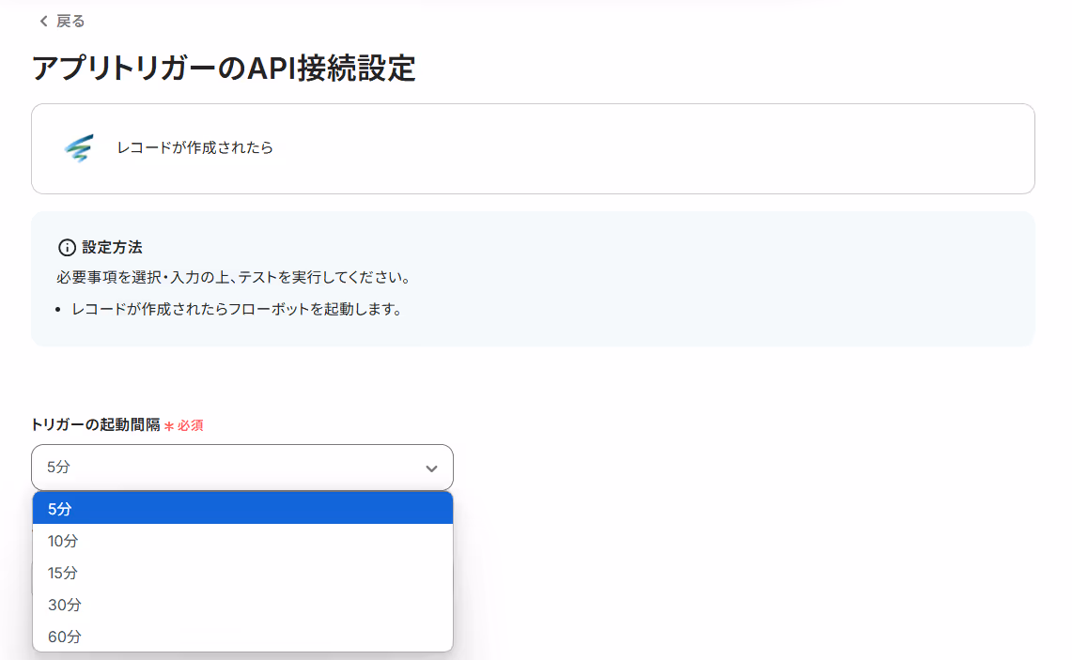Viewport: 1072px width, 660px height.
Task: Select the 30分 interval option
Action: click(242, 605)
